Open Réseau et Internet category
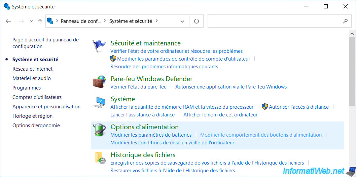This screenshot has height=177, width=356. click(x=32, y=69)
